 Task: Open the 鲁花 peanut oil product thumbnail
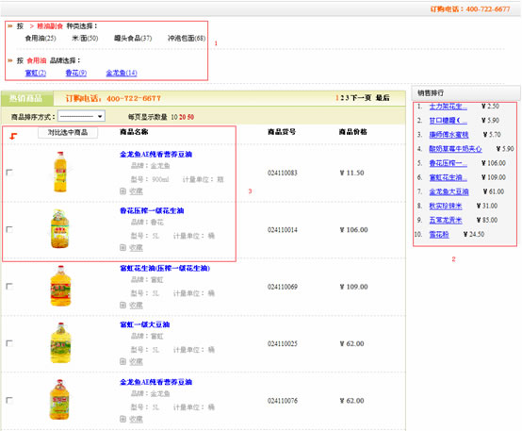(x=60, y=228)
